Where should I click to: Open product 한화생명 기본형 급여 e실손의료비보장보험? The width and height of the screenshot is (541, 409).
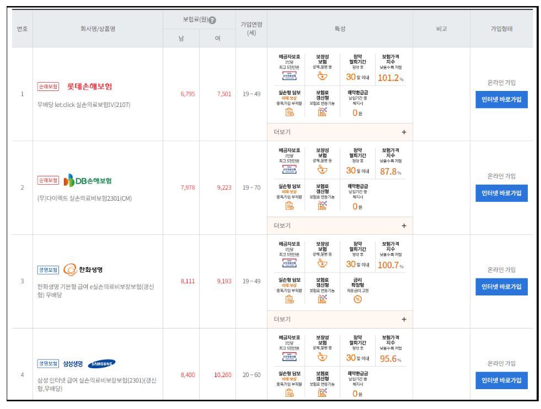point(95,290)
